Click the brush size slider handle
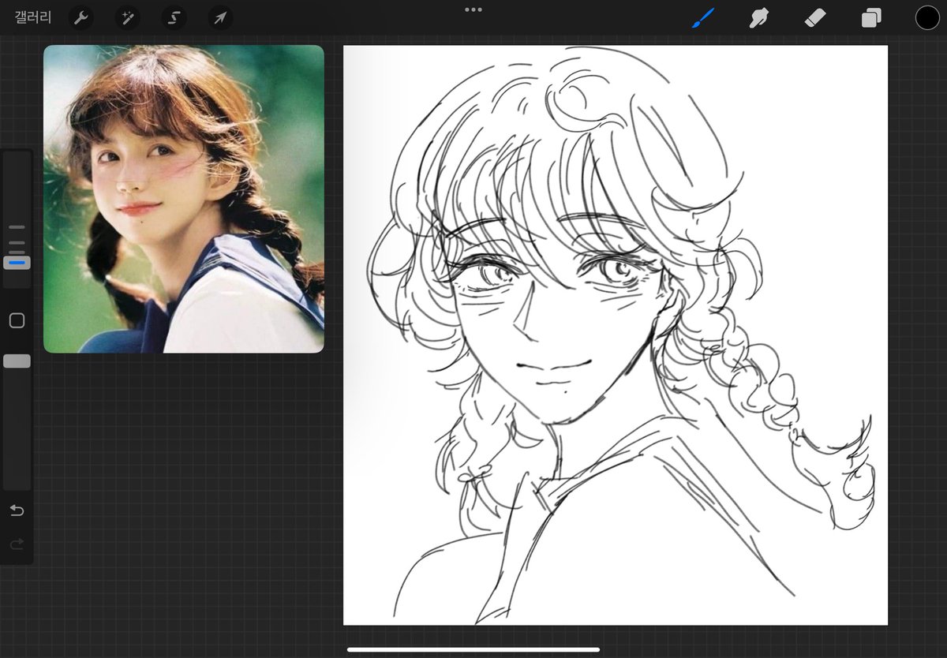 tap(17, 263)
